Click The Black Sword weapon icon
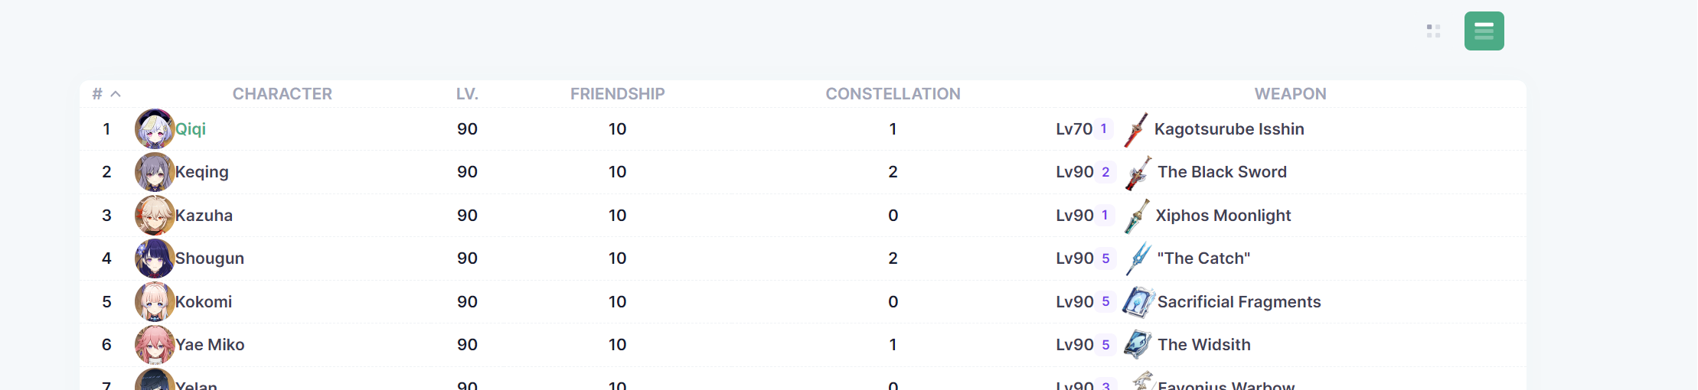This screenshot has height=390, width=1698. pos(1138,173)
